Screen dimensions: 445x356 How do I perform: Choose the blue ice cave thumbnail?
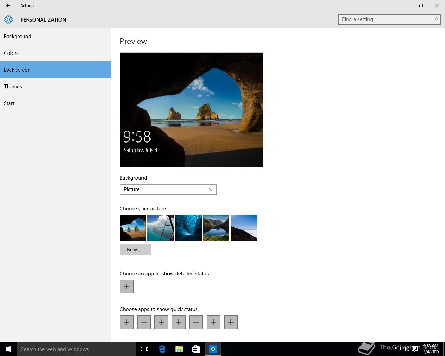(188, 228)
